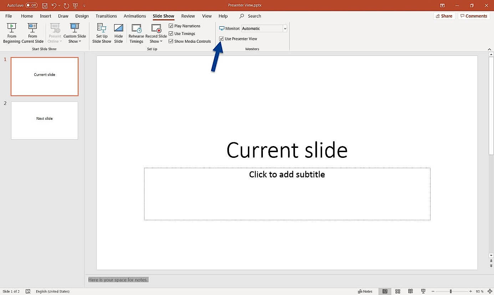This screenshot has height=295, width=494.
Task: Select Rehearse Timings
Action: pyautogui.click(x=136, y=33)
